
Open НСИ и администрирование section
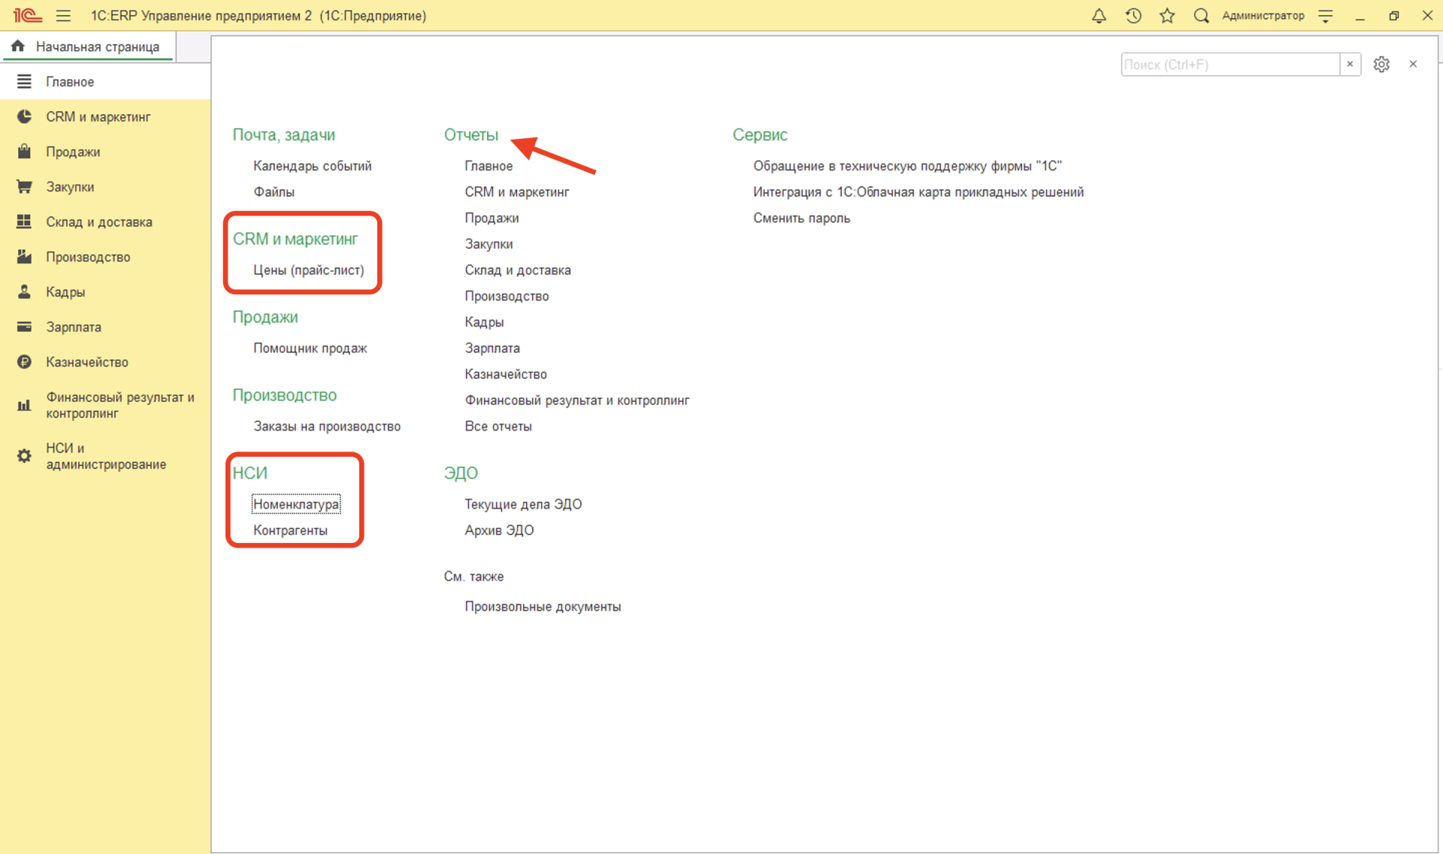105,456
